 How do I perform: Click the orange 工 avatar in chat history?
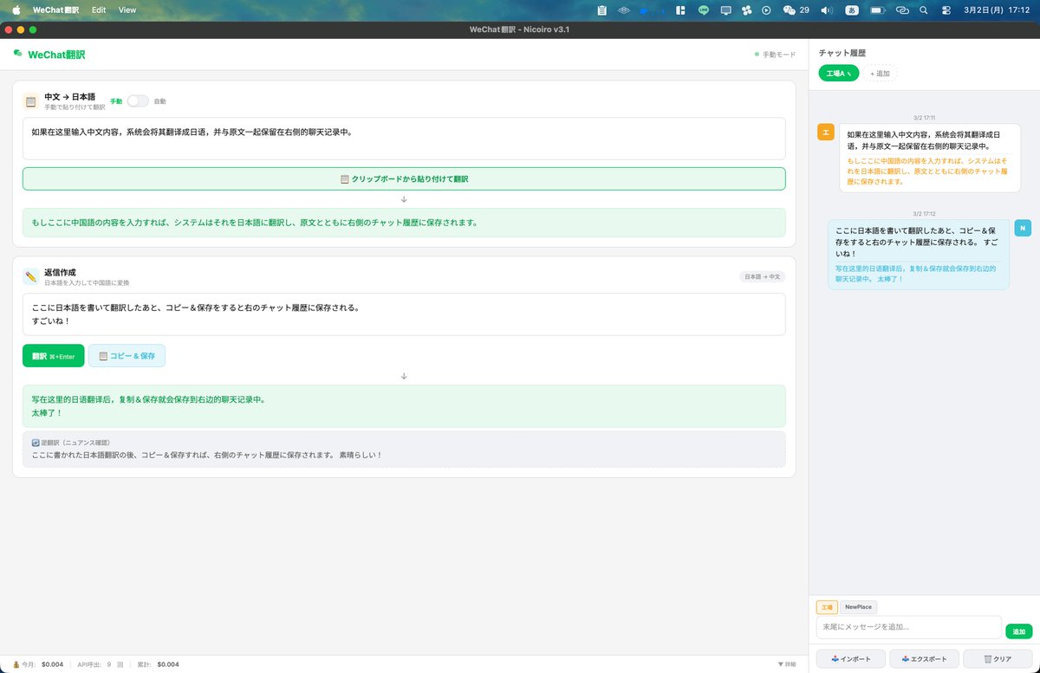click(826, 132)
